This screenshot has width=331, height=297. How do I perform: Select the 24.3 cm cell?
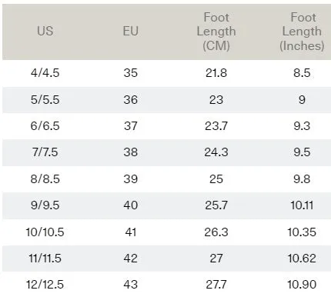[216, 152]
